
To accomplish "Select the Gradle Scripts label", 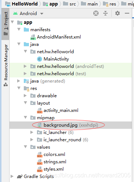I will click(x=39, y=176).
